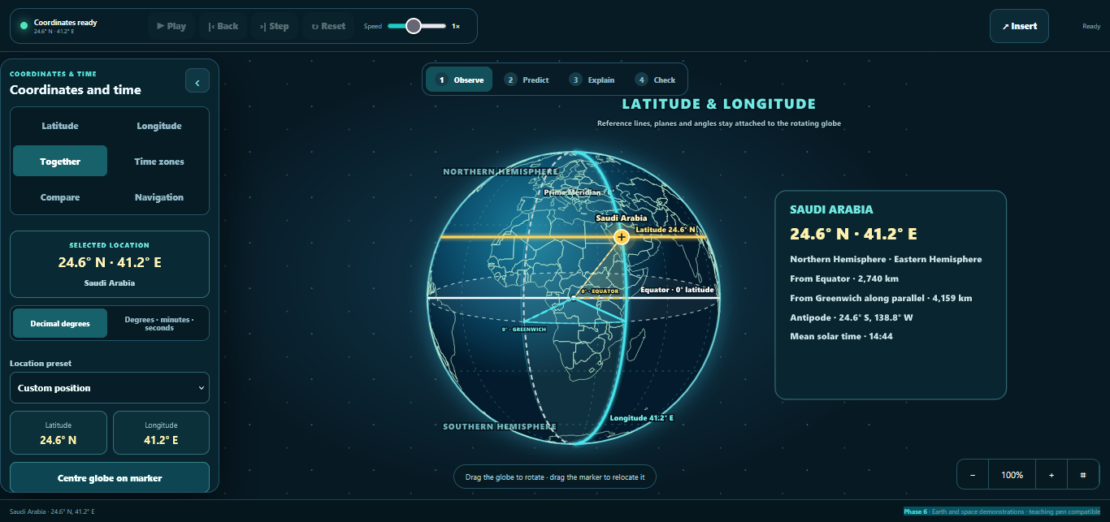Image resolution: width=1110 pixels, height=522 pixels.
Task: Click From Greenwich along parallel 4,159 km
Action: tap(881, 298)
